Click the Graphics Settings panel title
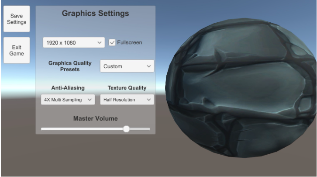This screenshot has height=177, width=317. coord(95,14)
